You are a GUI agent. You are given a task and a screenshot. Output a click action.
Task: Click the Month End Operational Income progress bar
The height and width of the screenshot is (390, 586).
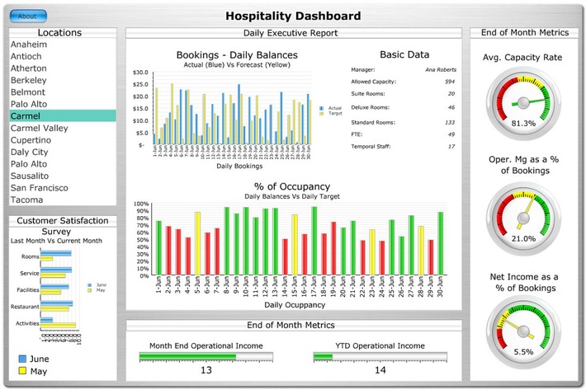pyautogui.click(x=206, y=357)
